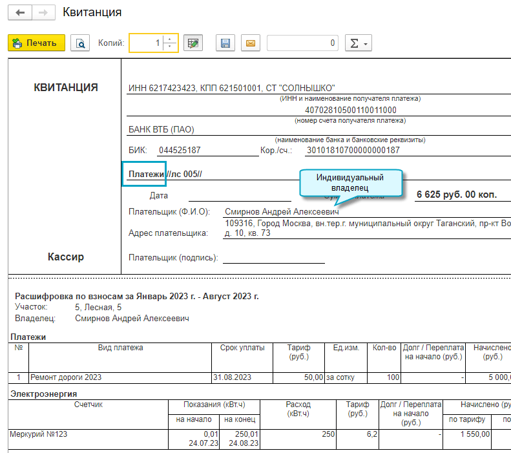Select the INN line of СТ "СОЛНЫШКО"
Viewport: 511px width, 453px height.
231,88
